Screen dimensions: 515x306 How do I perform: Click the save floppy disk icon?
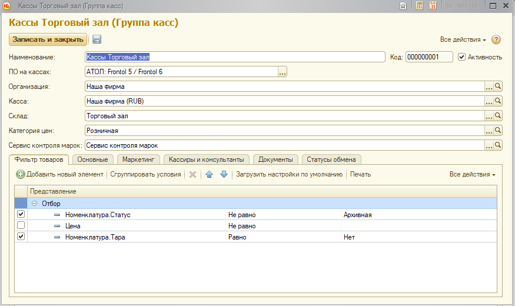pyautogui.click(x=97, y=39)
